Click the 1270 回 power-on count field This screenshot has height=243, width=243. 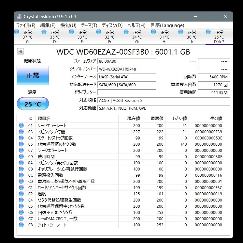(x=214, y=85)
